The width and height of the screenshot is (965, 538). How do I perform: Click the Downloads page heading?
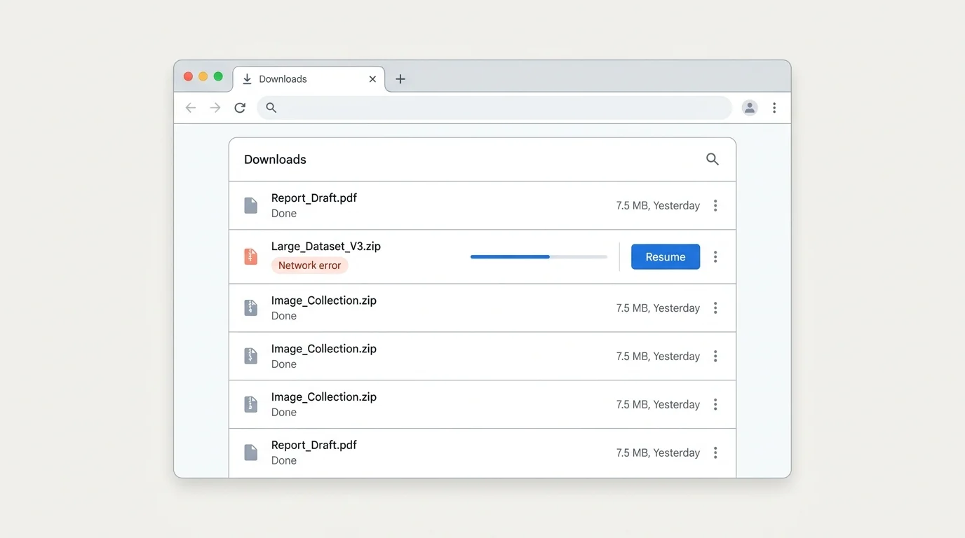click(x=275, y=160)
